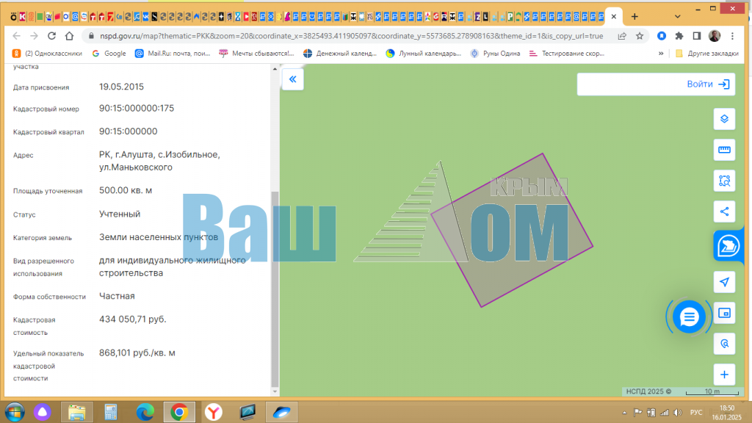This screenshot has width=752, height=423.
Task: Toggle the browser side panel icon
Action: [x=697, y=35]
